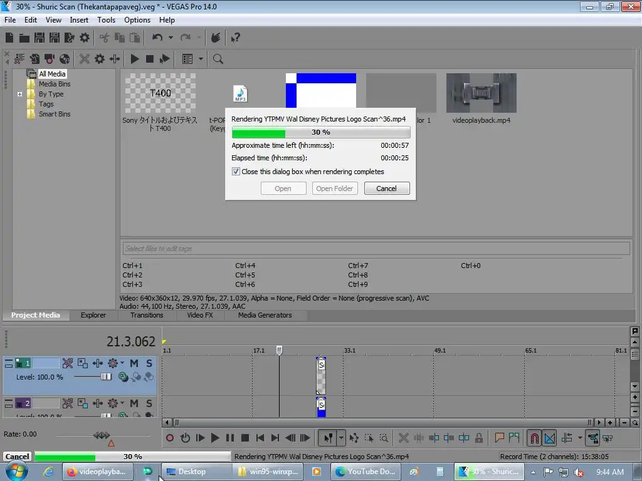The height and width of the screenshot is (481, 642).
Task: Adjust track 1 Level slider handle
Action: click(x=106, y=376)
